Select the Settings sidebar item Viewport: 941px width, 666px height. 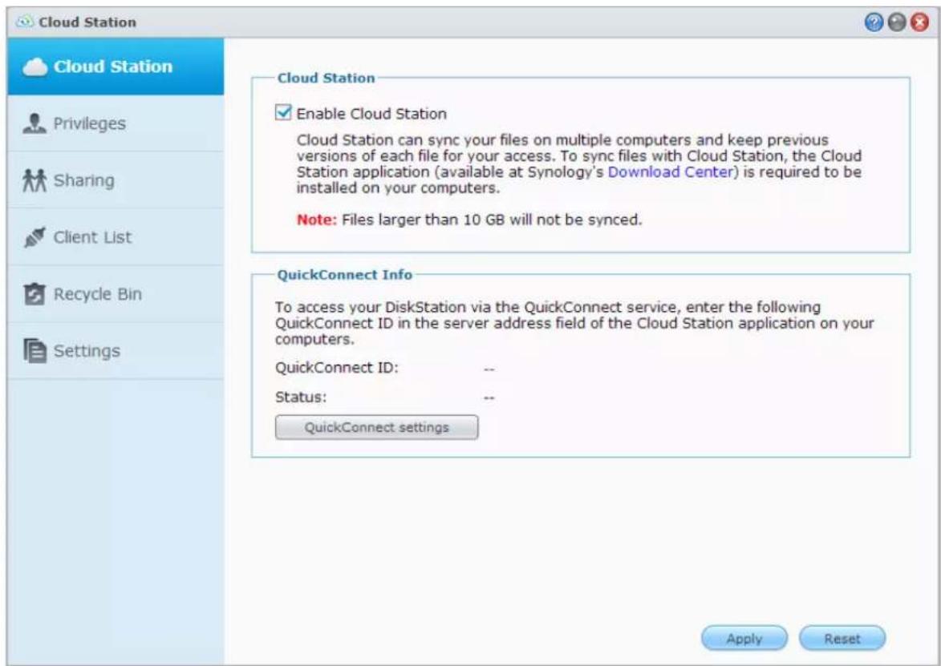pyautogui.click(x=116, y=351)
